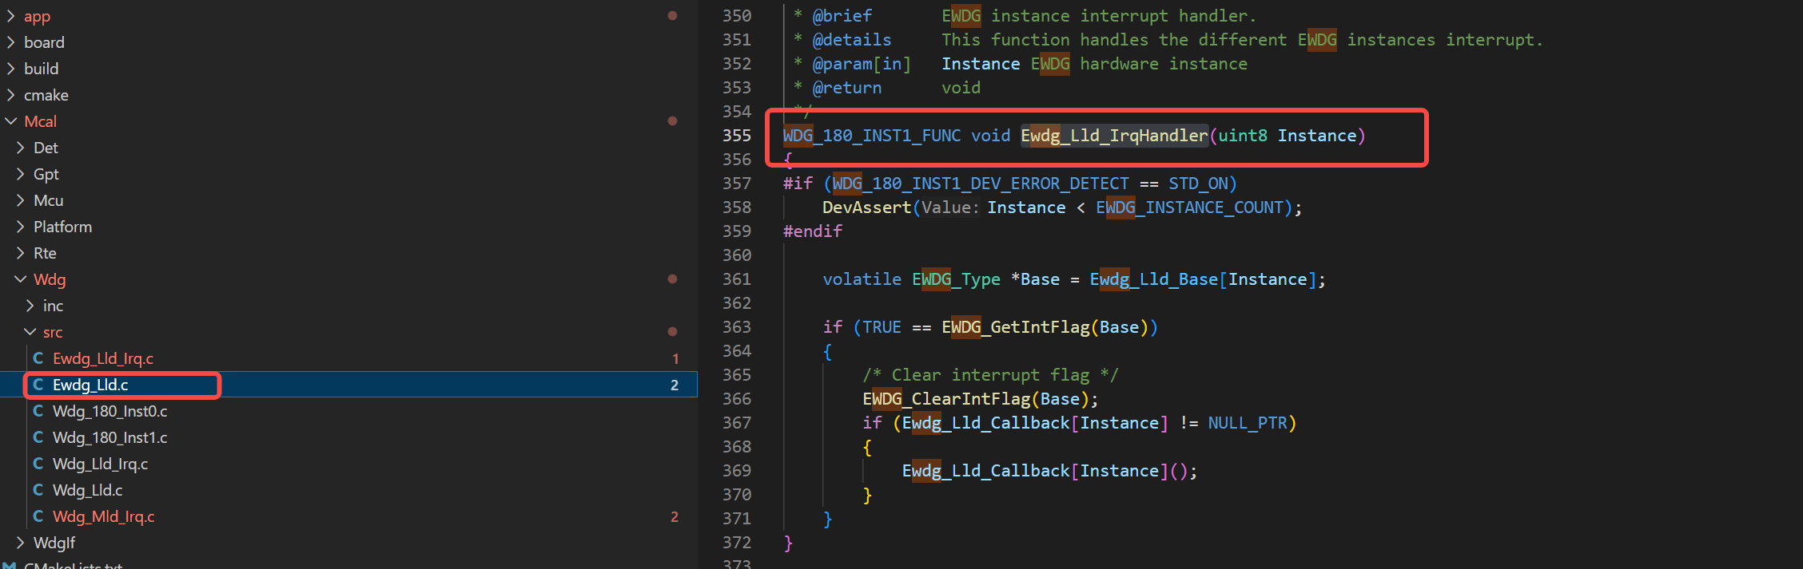Click EWDG_Type on line 361

pos(956,279)
